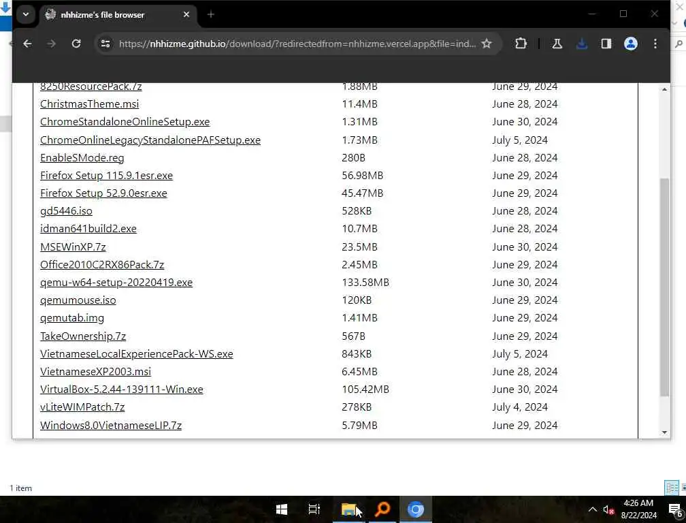
Task: Download VietnameseLocalExperiencePack-WS.exe
Action: coord(137,353)
